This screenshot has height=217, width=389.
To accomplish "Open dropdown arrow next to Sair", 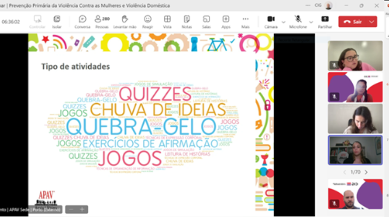I will (371, 22).
